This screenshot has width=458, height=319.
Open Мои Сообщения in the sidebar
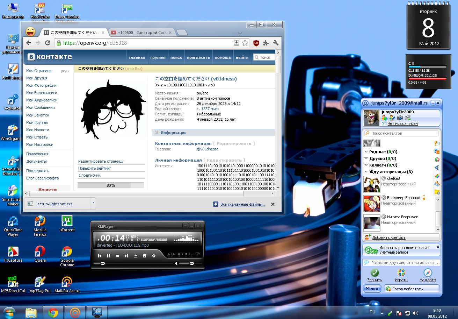[x=41, y=107]
